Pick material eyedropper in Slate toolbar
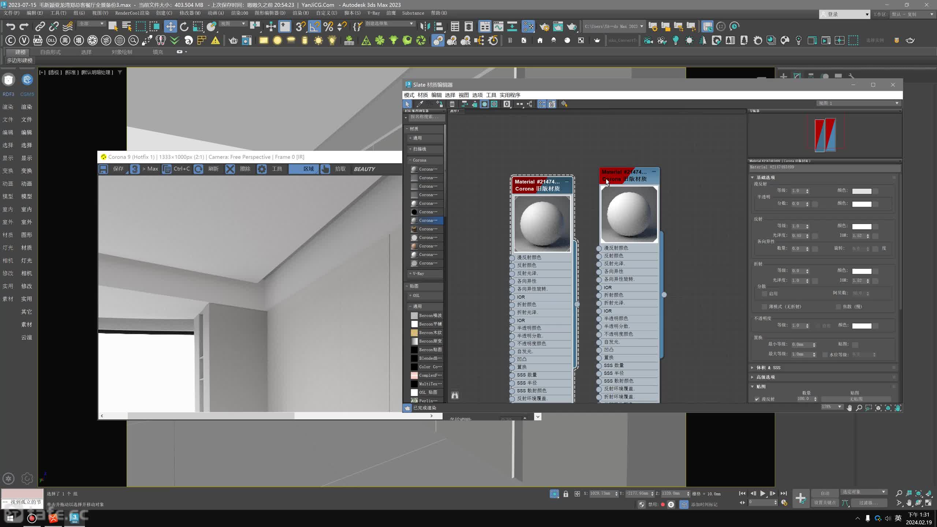 [420, 104]
